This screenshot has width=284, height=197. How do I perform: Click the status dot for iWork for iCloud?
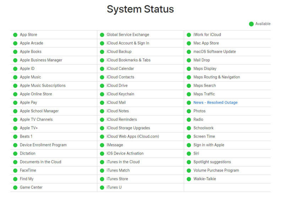[189, 35]
